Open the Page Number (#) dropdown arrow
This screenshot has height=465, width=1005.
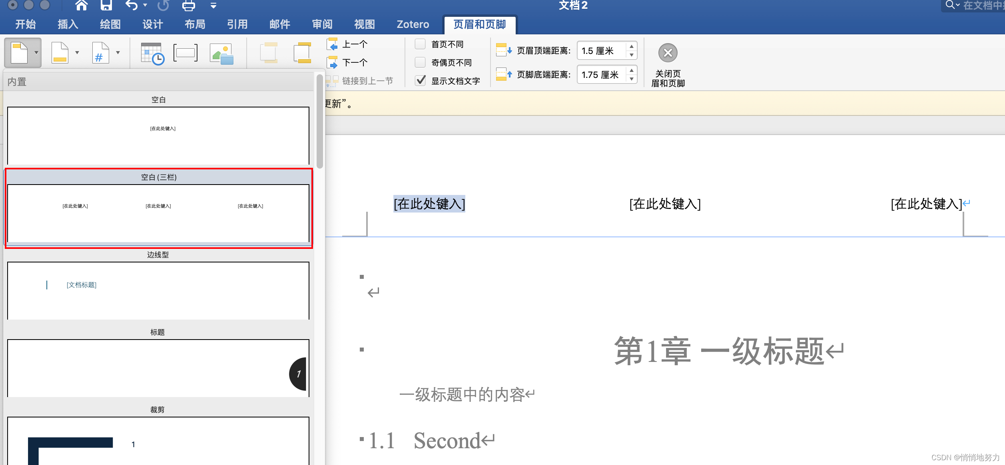pos(118,53)
